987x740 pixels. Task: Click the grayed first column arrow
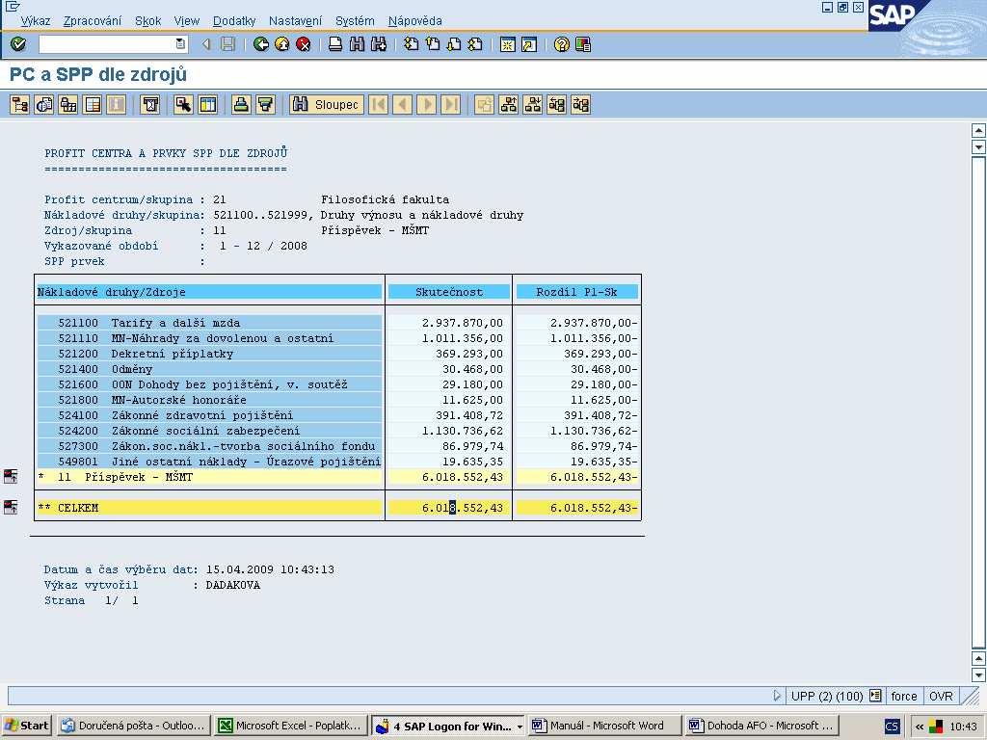pos(378,104)
